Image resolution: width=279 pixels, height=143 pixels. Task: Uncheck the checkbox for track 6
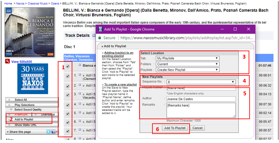point(67,122)
